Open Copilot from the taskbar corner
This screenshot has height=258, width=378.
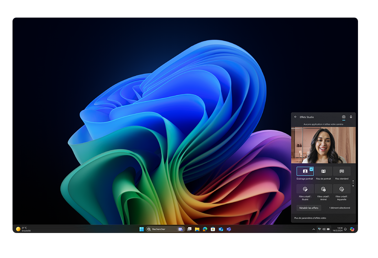coord(352,229)
